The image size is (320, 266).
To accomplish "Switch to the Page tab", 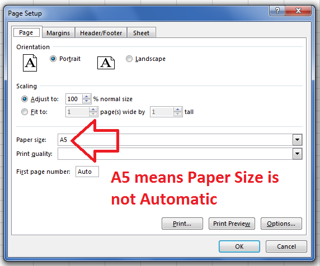I will (x=26, y=32).
